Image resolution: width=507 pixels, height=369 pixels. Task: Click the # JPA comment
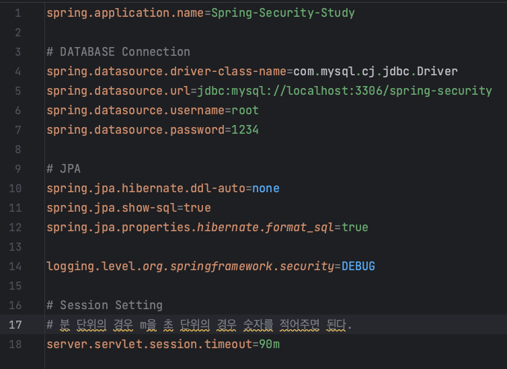point(63,169)
